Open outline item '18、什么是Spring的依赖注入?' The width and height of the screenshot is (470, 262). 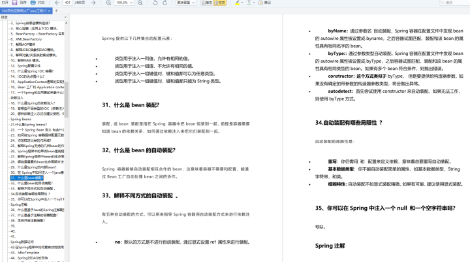33,103
